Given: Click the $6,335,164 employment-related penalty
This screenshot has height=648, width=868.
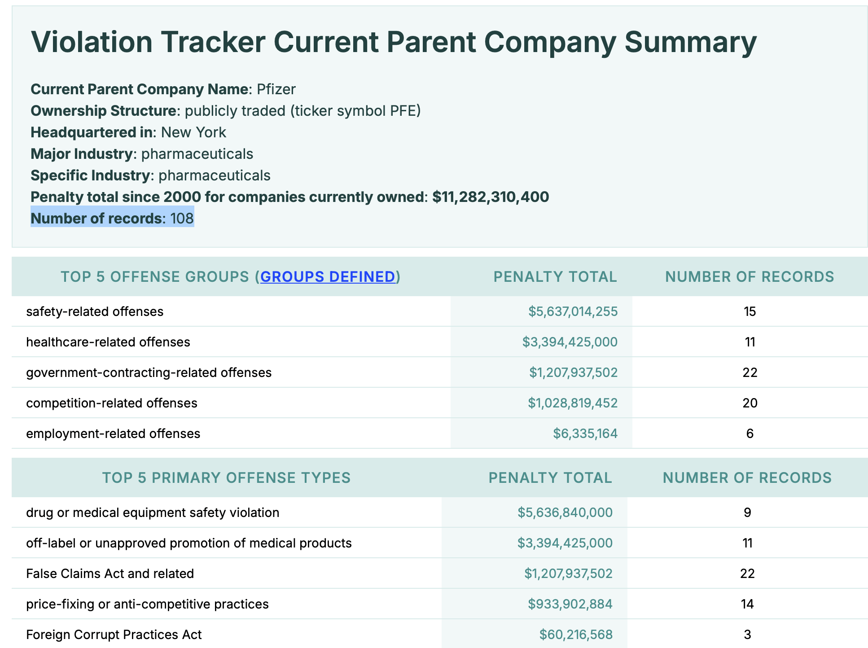Looking at the screenshot, I should click(585, 433).
